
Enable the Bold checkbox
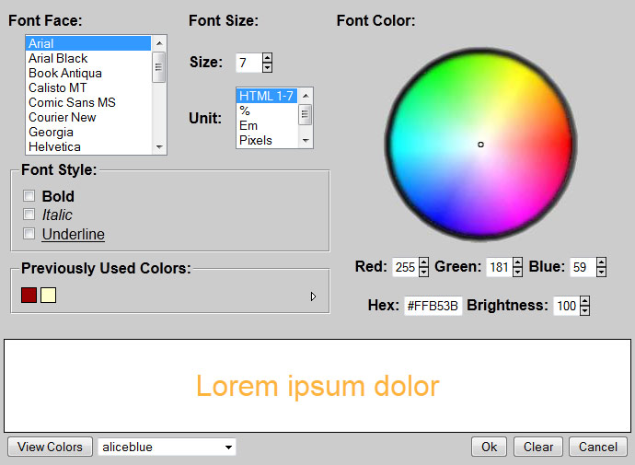29,196
